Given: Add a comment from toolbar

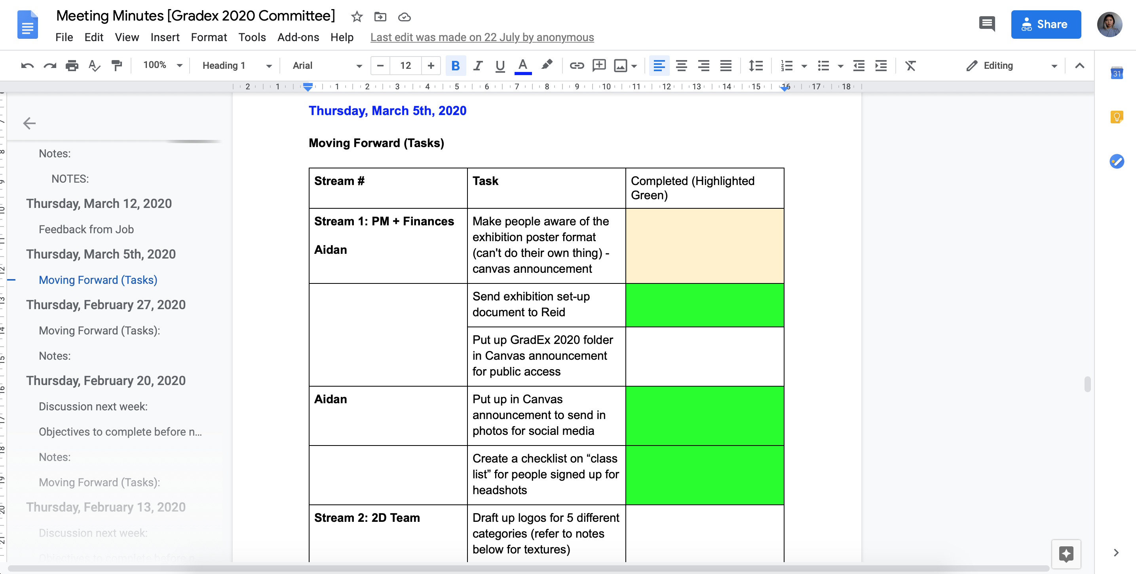Looking at the screenshot, I should (x=599, y=66).
